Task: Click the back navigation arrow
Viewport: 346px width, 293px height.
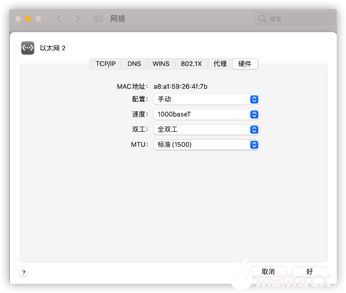Action: (x=59, y=18)
